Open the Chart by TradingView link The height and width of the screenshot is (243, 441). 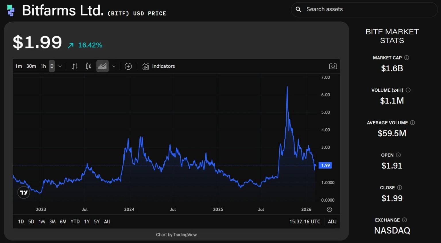(176, 235)
